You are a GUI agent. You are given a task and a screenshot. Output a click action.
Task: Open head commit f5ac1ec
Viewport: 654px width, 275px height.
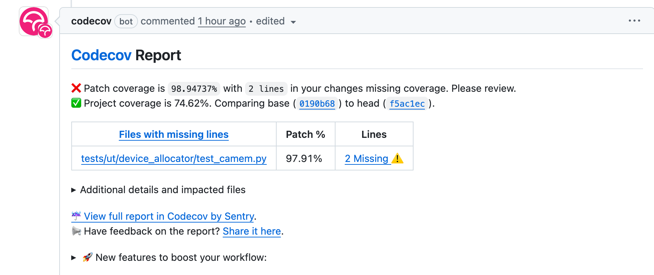[407, 104]
